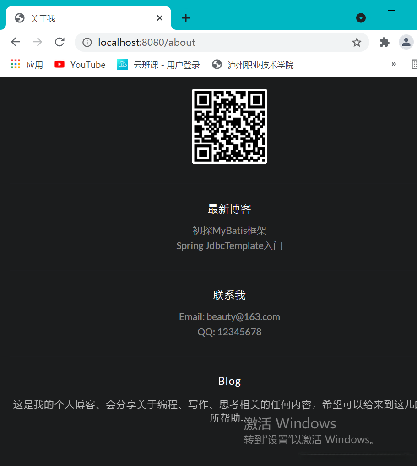Click the reading list sidebar icon
The width and height of the screenshot is (417, 466).
415,64
